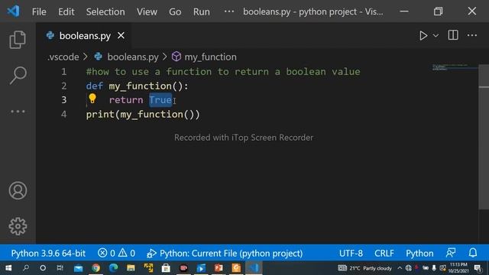Expand run options dropdown beside play button
This screenshot has width=489, height=275.
pyautogui.click(x=436, y=36)
